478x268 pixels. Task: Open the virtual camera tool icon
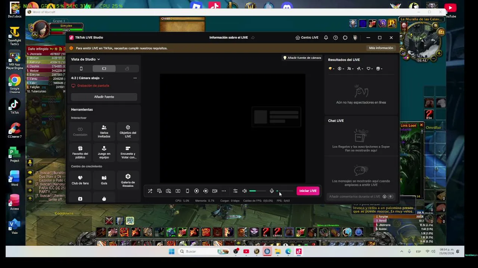click(215, 191)
